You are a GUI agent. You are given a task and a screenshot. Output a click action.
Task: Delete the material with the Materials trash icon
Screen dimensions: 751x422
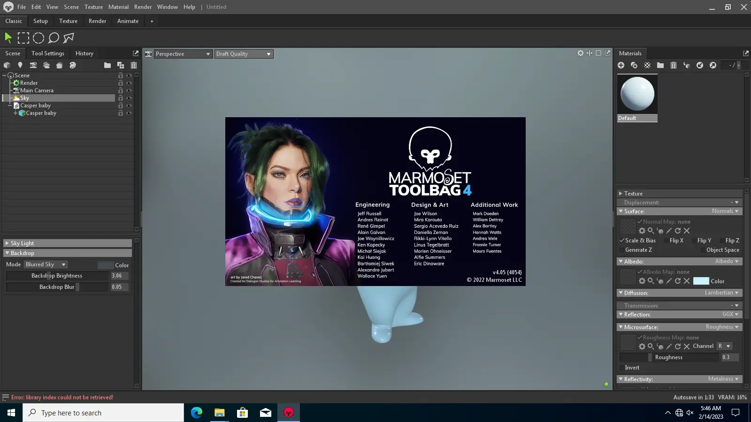674,65
